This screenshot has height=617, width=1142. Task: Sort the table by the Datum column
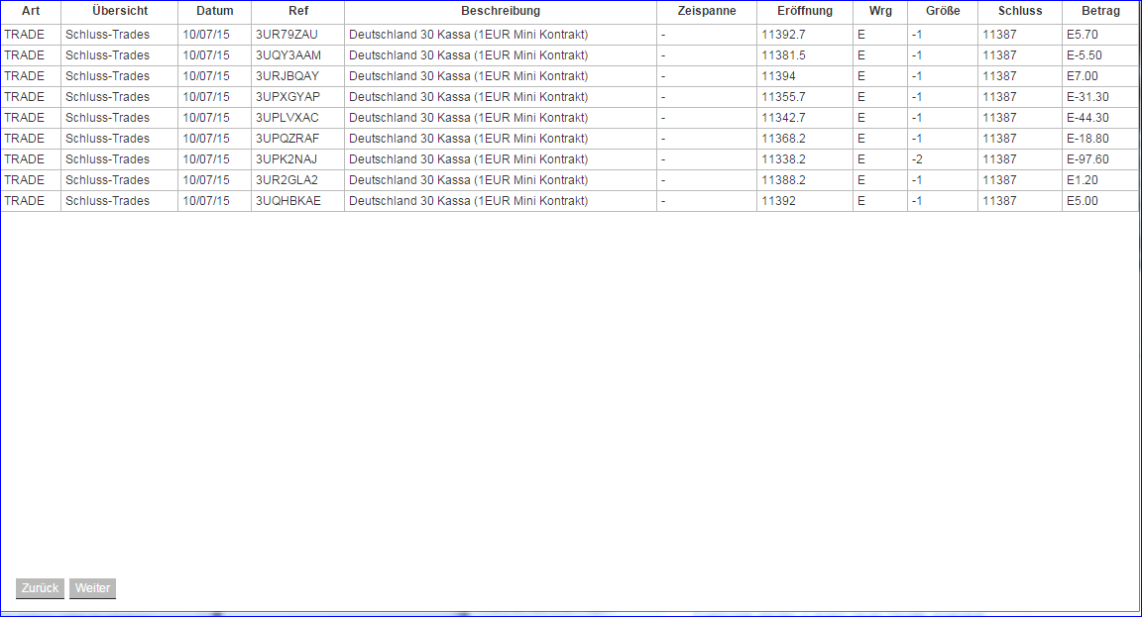pyautogui.click(x=214, y=11)
